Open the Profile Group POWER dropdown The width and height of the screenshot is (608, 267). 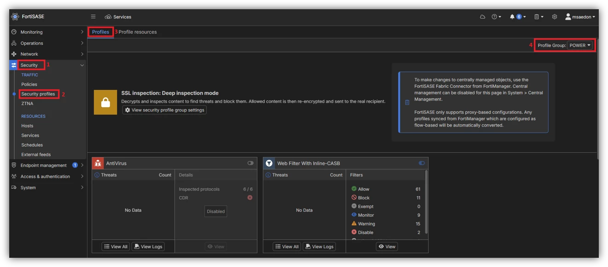point(580,45)
